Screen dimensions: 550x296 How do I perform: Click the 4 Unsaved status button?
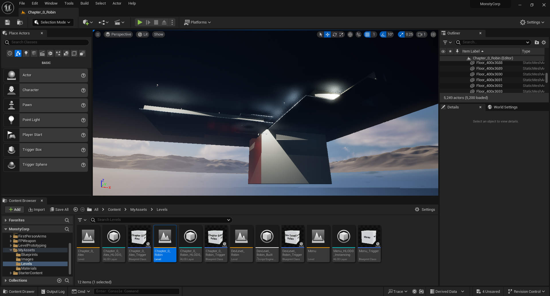pos(488,291)
